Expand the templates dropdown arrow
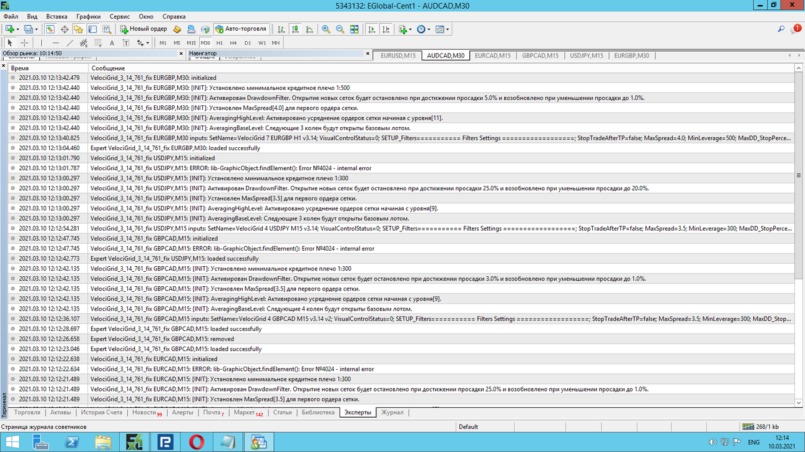 [447, 29]
